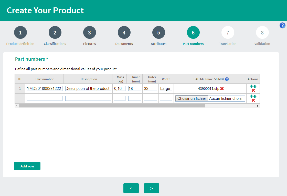Delete the empty second row

pos(253,101)
